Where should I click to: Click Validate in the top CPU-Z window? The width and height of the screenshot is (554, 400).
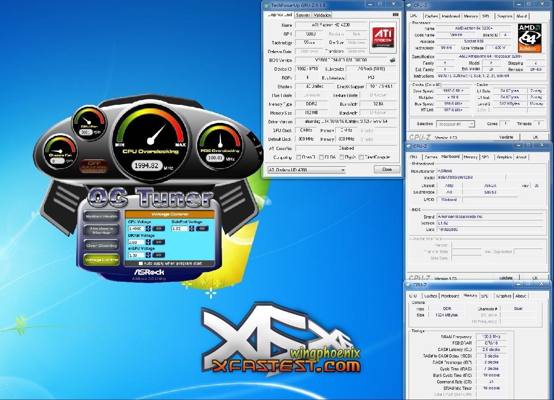506,137
